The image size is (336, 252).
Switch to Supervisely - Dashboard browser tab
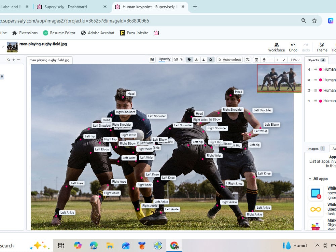pos(66,7)
